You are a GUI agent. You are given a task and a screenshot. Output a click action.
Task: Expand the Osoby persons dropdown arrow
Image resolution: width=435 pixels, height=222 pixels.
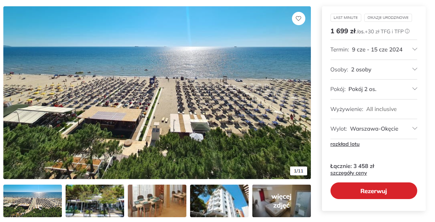(415, 69)
